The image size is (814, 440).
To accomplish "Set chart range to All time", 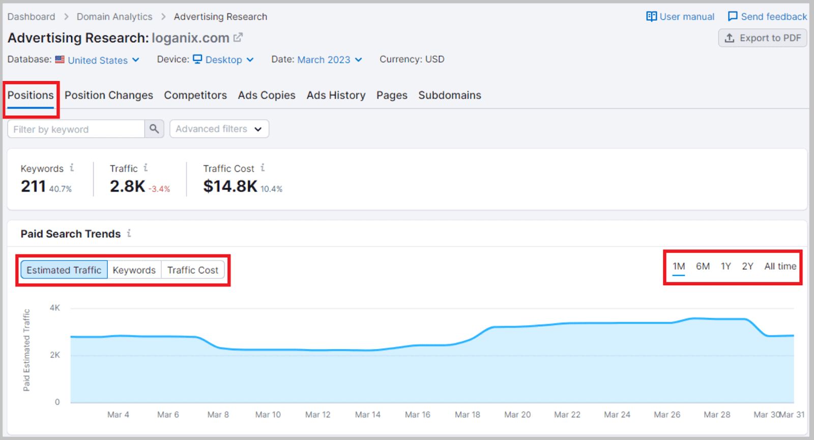I will 780,266.
